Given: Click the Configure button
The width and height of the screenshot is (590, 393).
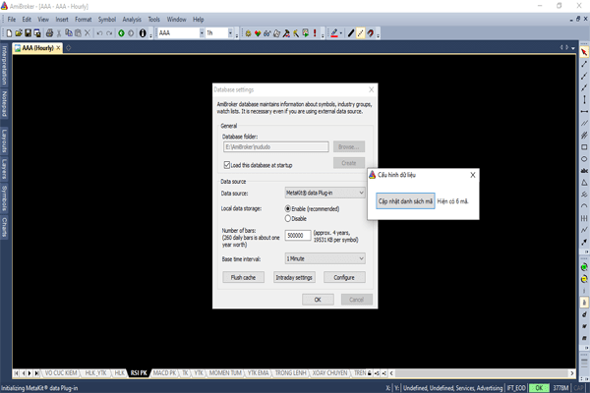Looking at the screenshot, I should (344, 277).
